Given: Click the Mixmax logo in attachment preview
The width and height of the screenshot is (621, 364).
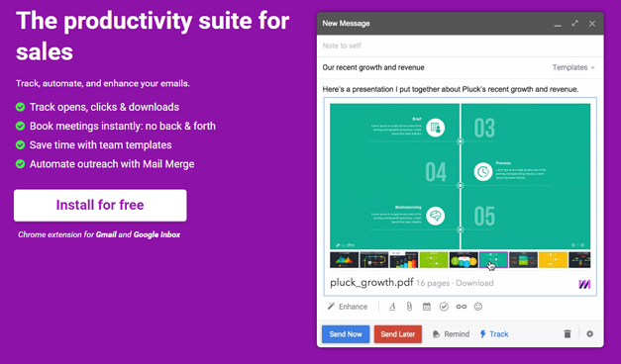Looking at the screenshot, I should 584,284.
